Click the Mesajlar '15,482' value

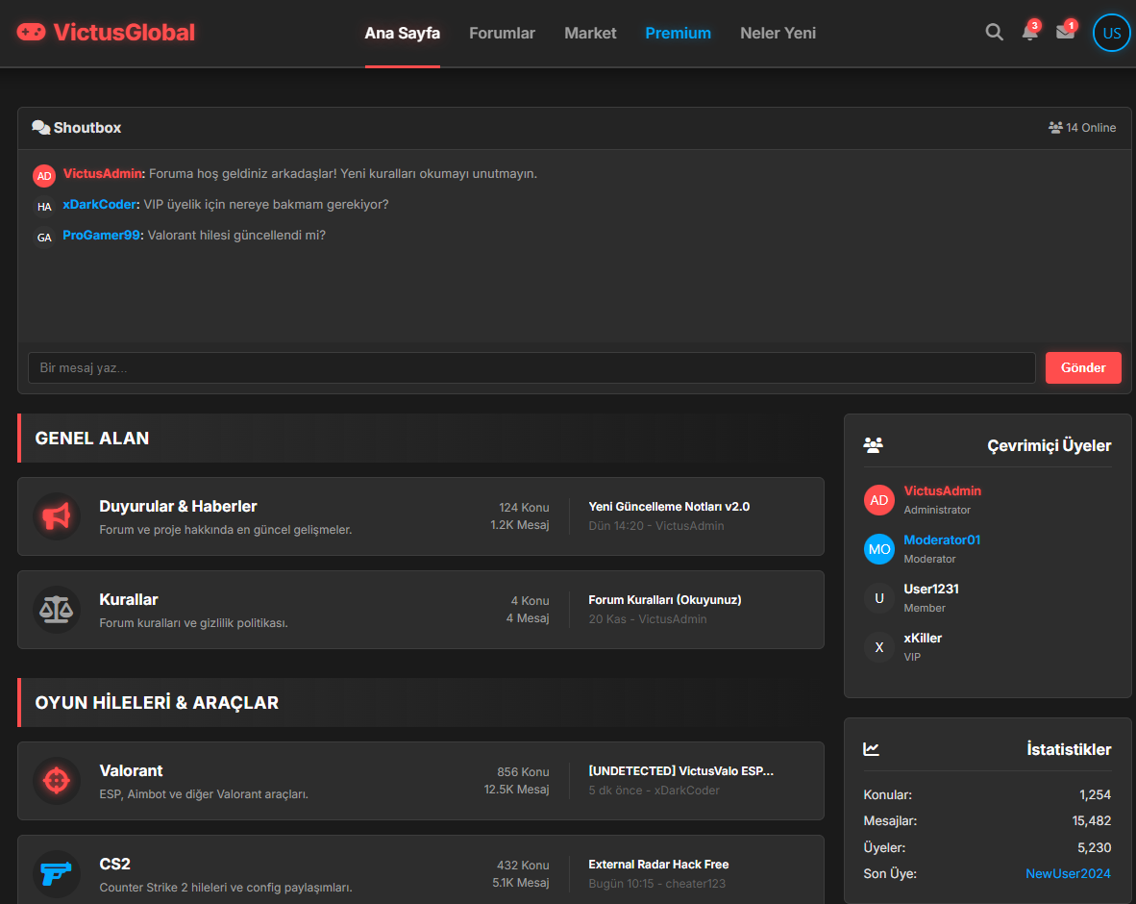tap(1091, 820)
